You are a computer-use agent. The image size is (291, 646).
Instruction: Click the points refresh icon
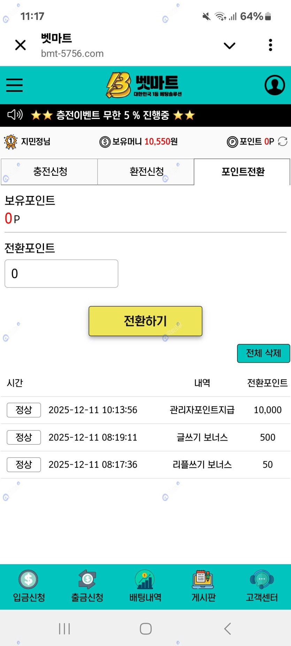click(x=283, y=141)
